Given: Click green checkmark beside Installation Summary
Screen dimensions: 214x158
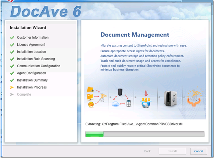Looking at the screenshot, I should point(12,80).
